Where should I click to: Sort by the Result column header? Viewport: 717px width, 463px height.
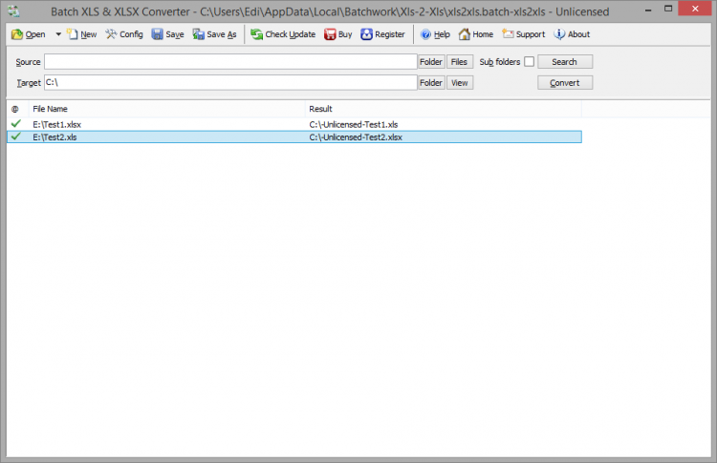point(443,109)
